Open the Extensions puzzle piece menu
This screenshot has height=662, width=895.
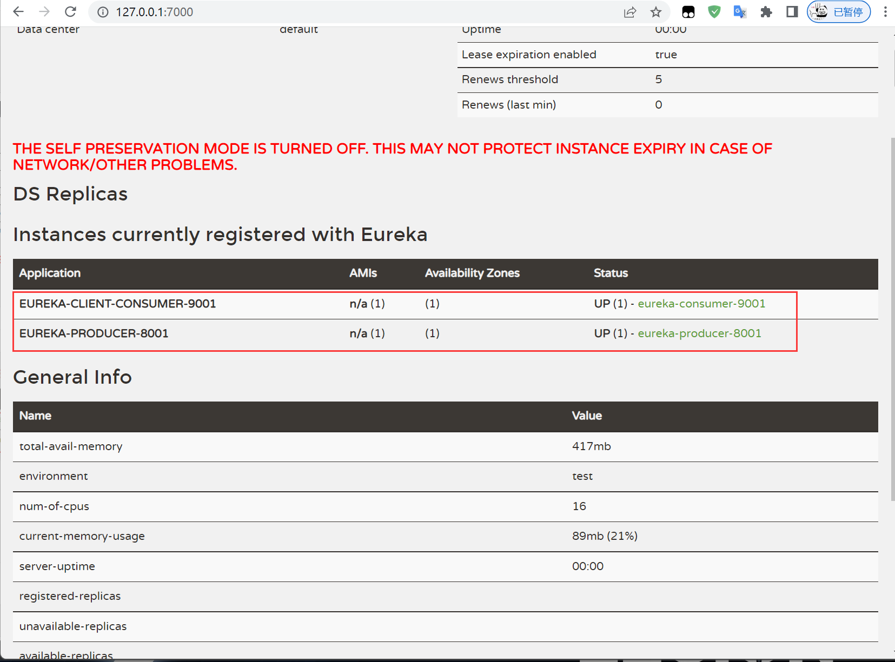click(766, 12)
